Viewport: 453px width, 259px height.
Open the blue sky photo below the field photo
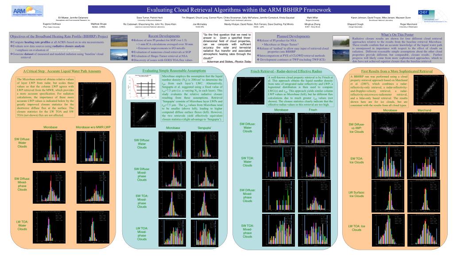pyautogui.click(x=119, y=55)
